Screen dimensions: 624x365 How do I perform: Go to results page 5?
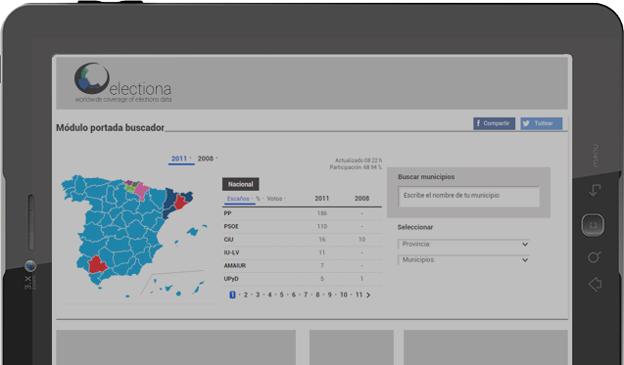(x=281, y=295)
